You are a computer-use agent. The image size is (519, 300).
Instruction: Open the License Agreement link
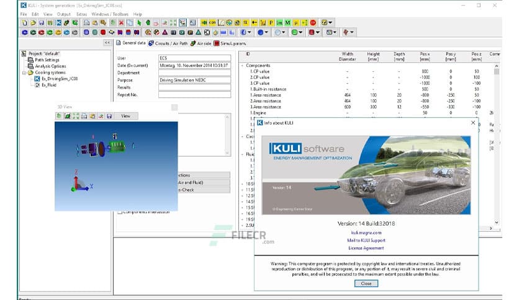tap(365, 248)
